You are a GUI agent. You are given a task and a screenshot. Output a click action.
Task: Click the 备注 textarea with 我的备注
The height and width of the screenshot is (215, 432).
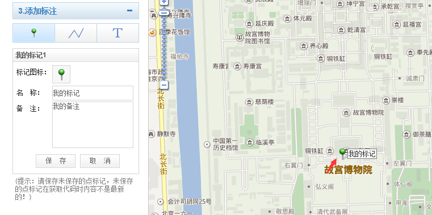tap(93, 125)
